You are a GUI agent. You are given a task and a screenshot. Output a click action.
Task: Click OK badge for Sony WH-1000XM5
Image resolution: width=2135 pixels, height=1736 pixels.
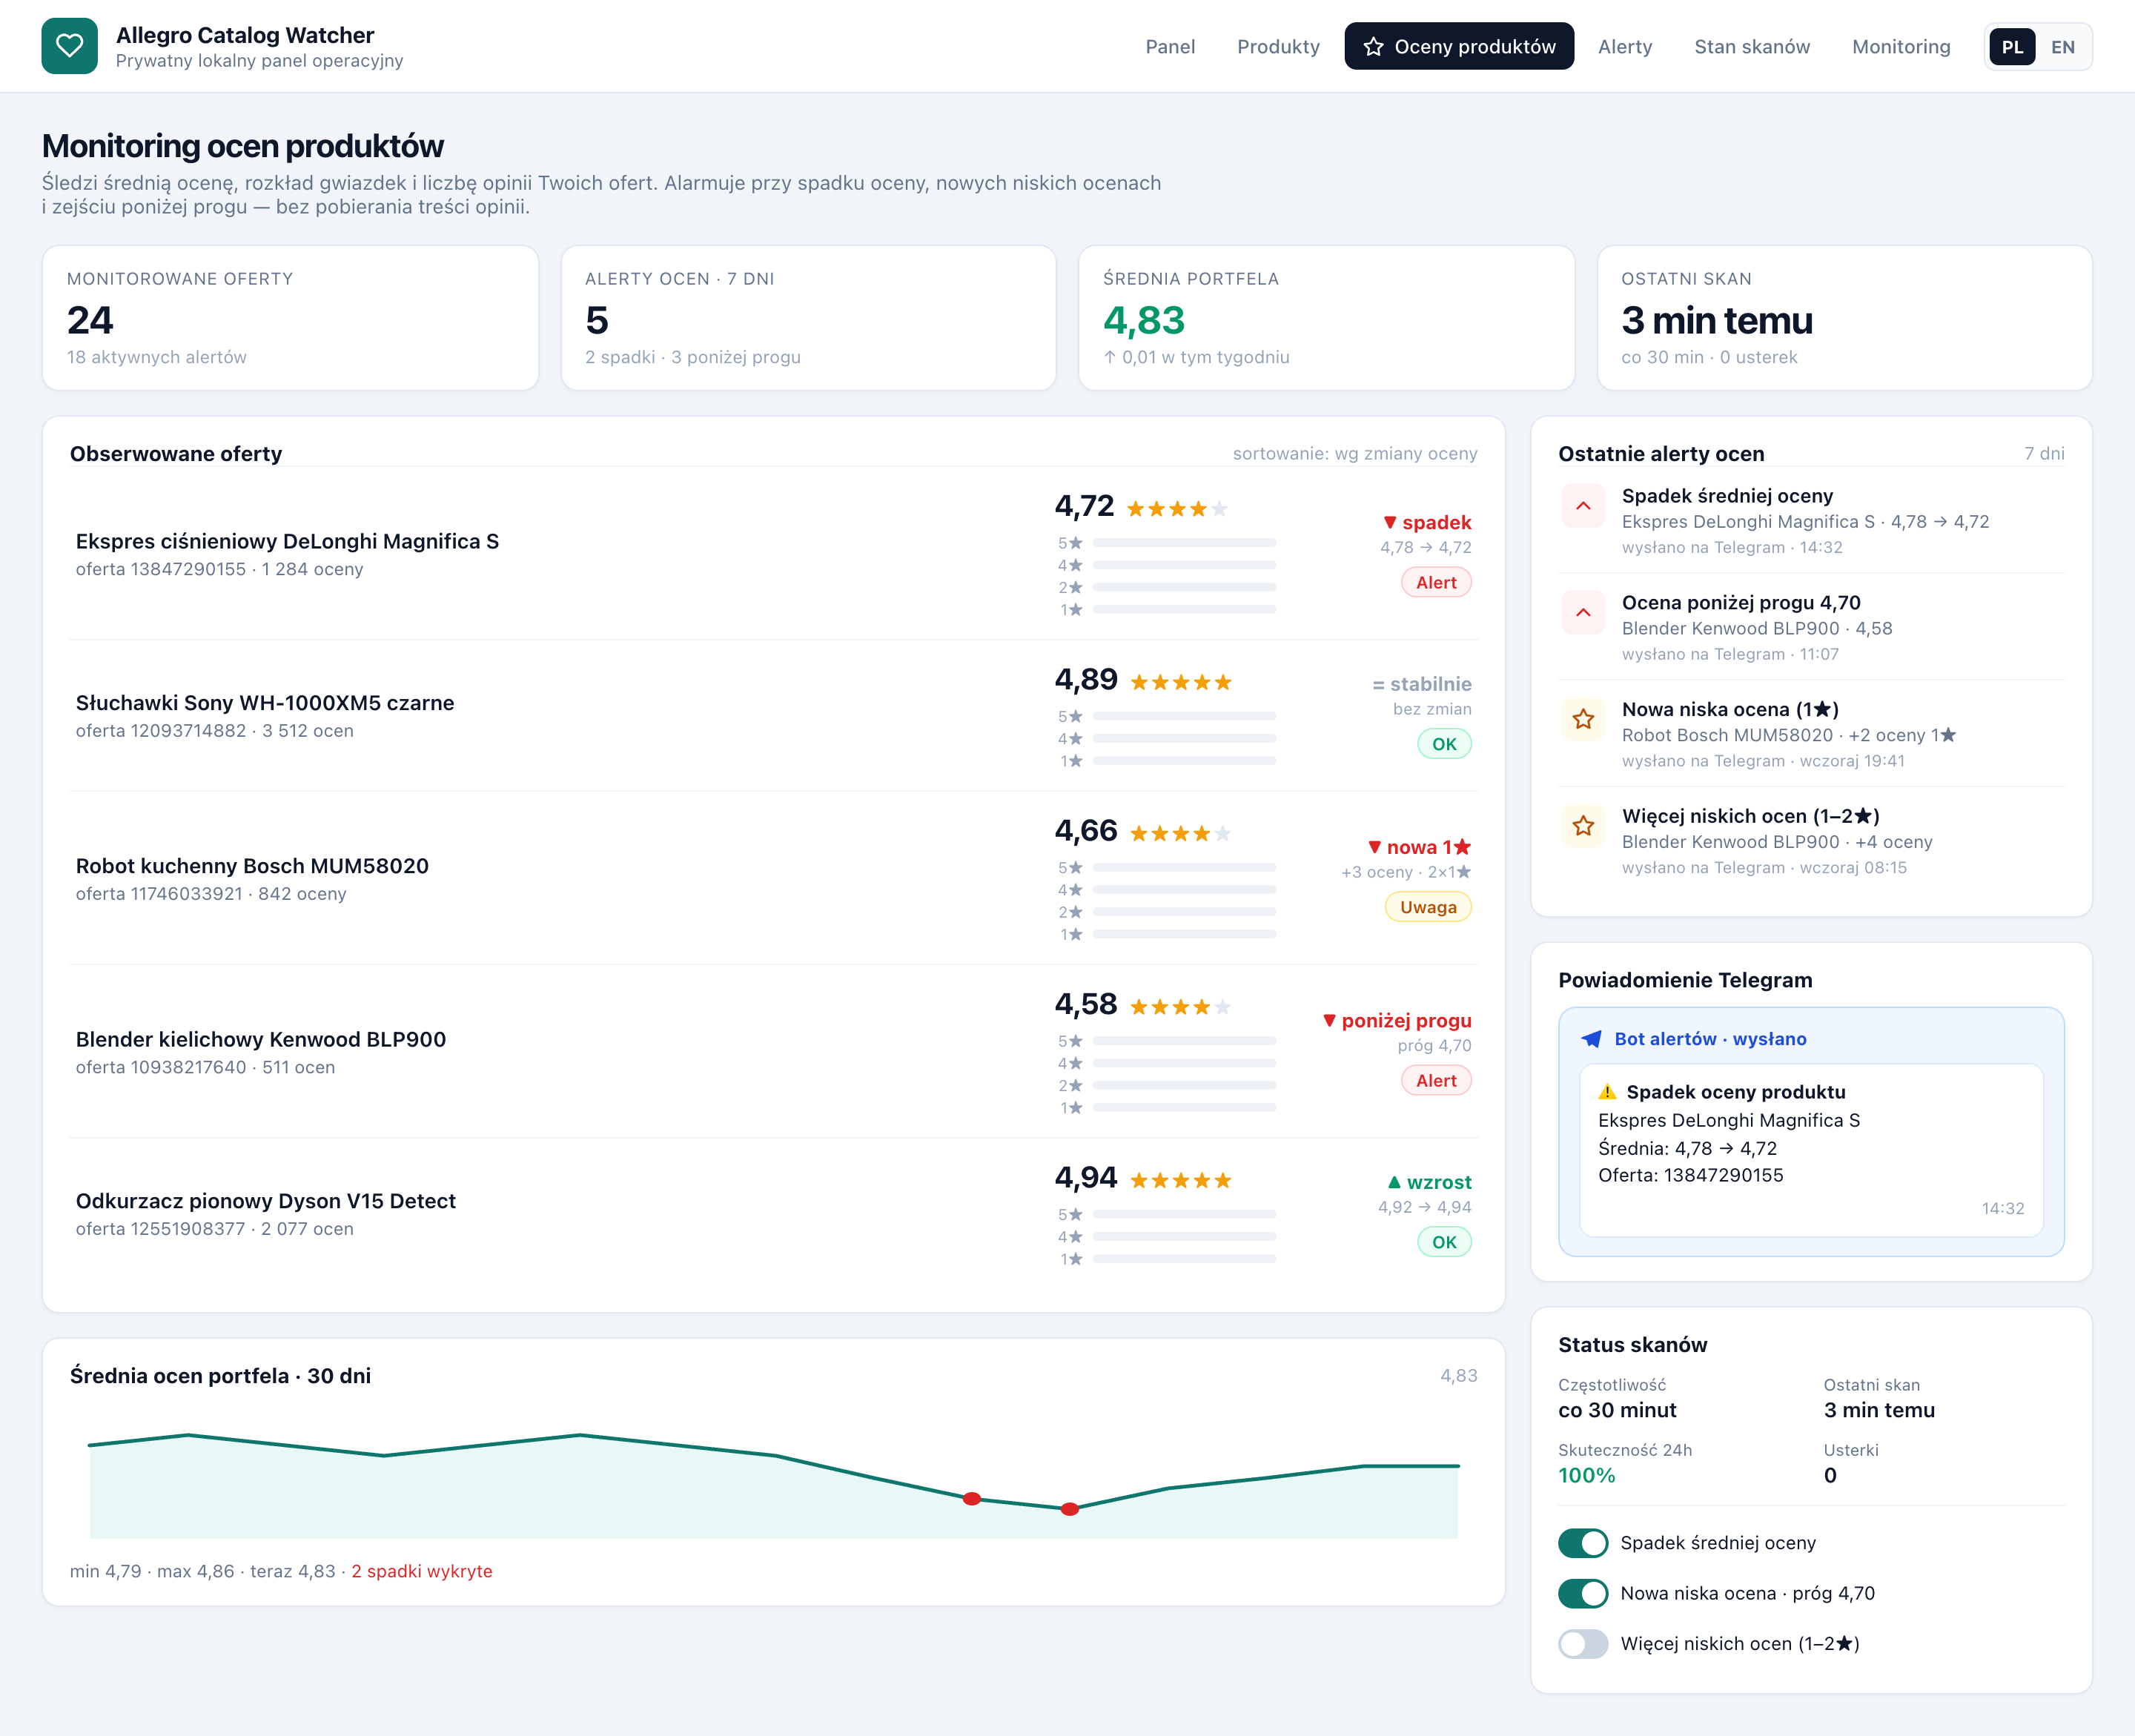point(1444,744)
